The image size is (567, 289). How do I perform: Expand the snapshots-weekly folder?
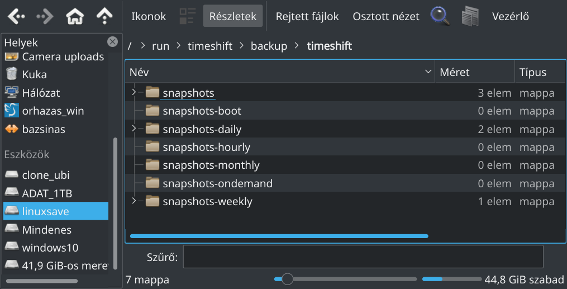pyautogui.click(x=134, y=201)
